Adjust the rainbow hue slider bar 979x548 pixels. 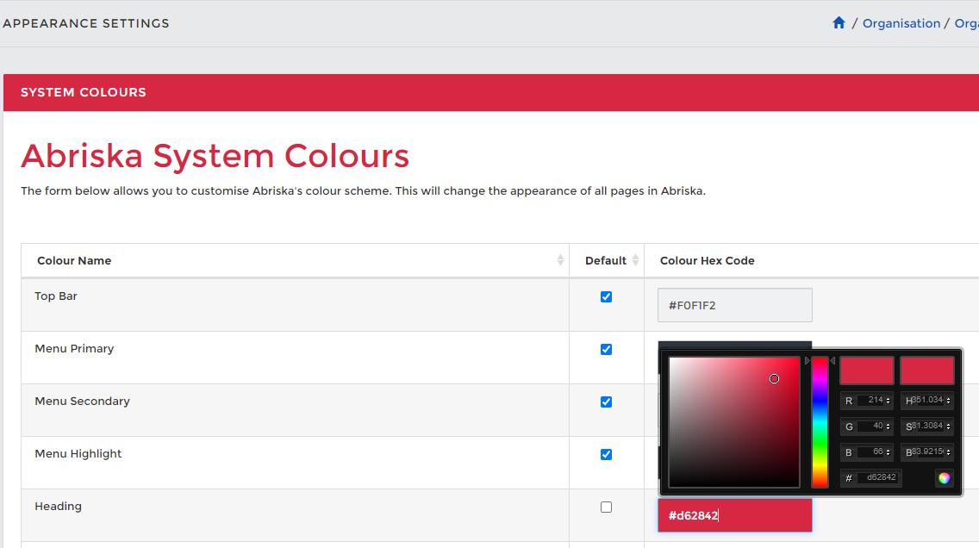coord(820,422)
